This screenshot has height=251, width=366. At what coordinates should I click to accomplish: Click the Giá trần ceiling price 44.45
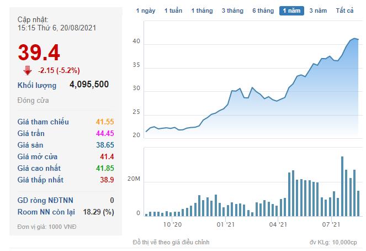click(x=104, y=133)
